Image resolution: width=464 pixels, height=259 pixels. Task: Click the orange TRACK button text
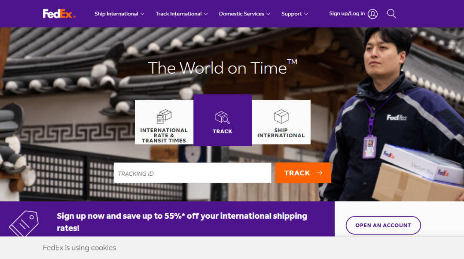297,173
